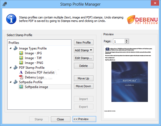Image resolution: width=161 pixels, height=126 pixels.
Task: Click the New Profile button
Action: click(84, 43)
